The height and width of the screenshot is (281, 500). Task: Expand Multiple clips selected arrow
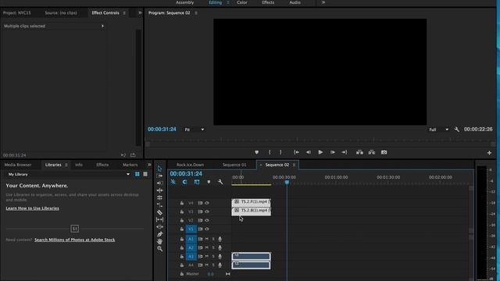tap(102, 26)
